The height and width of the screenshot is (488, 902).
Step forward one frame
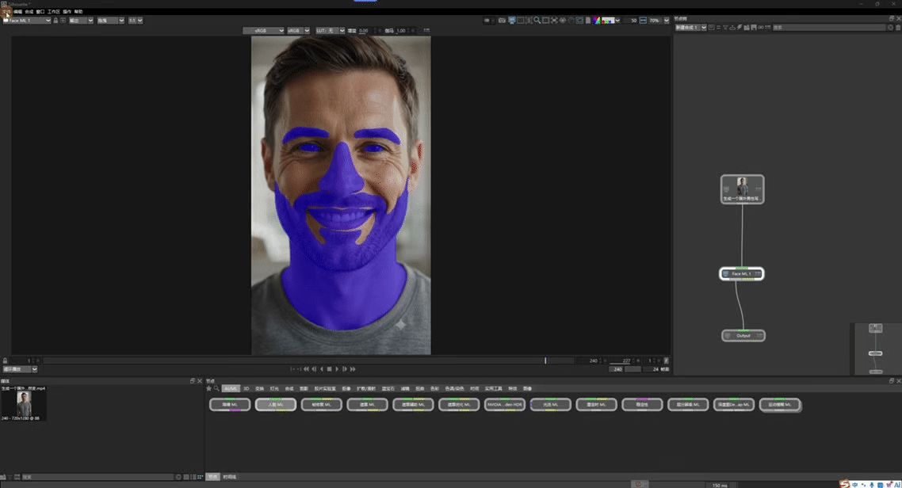(x=345, y=369)
